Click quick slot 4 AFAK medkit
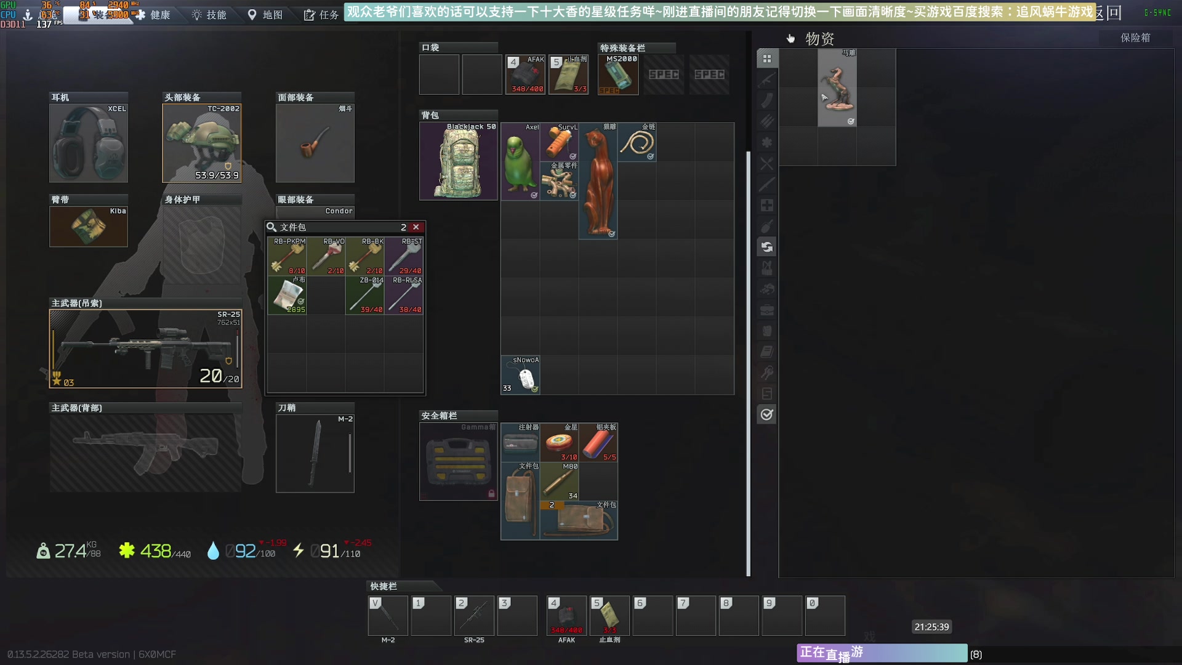This screenshot has width=1182, height=665. (566, 615)
